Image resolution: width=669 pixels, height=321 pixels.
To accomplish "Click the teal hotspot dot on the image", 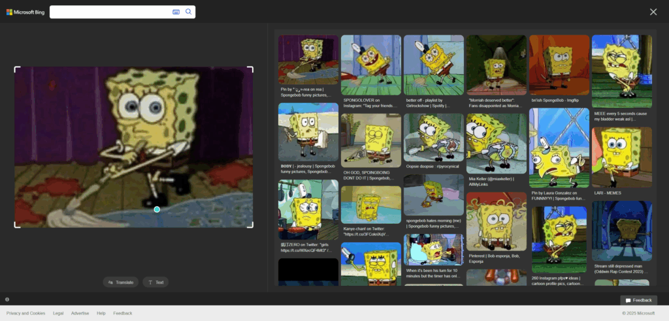I will pos(157,209).
